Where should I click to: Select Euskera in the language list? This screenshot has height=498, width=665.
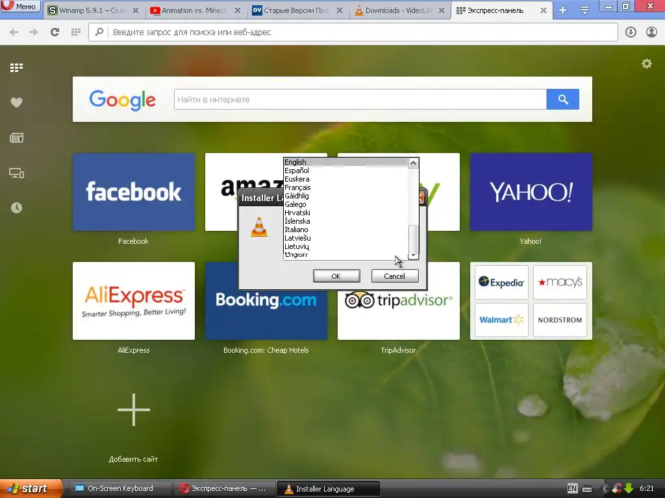tap(345, 179)
